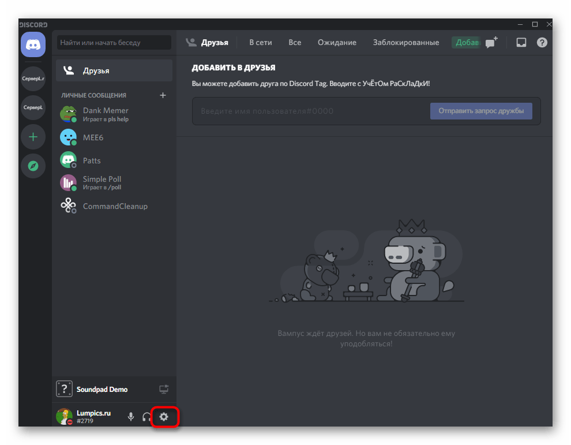This screenshot has width=571, height=445.
Task: Switch to В сети tab
Action: tap(260, 42)
